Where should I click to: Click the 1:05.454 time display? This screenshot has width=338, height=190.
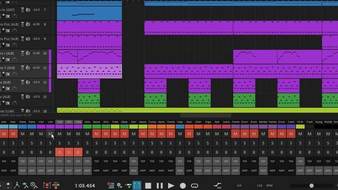click(84, 186)
